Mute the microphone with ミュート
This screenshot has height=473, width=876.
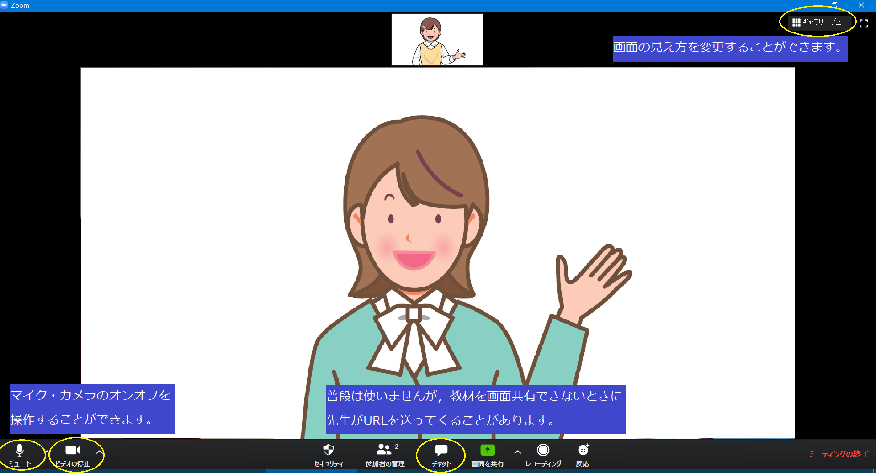pos(20,455)
